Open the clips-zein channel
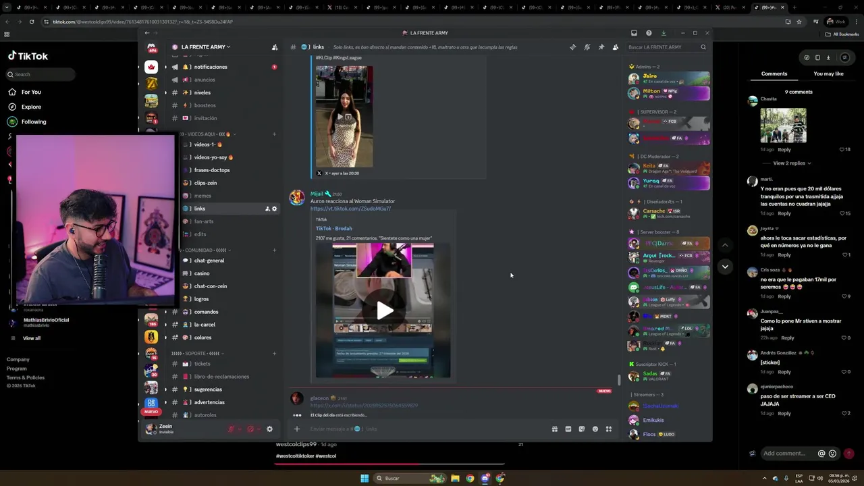 pyautogui.click(x=205, y=183)
